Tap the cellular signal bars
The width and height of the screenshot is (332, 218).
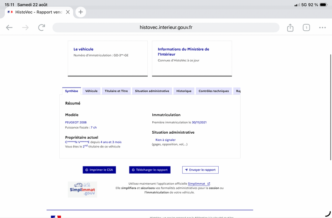(297, 5)
